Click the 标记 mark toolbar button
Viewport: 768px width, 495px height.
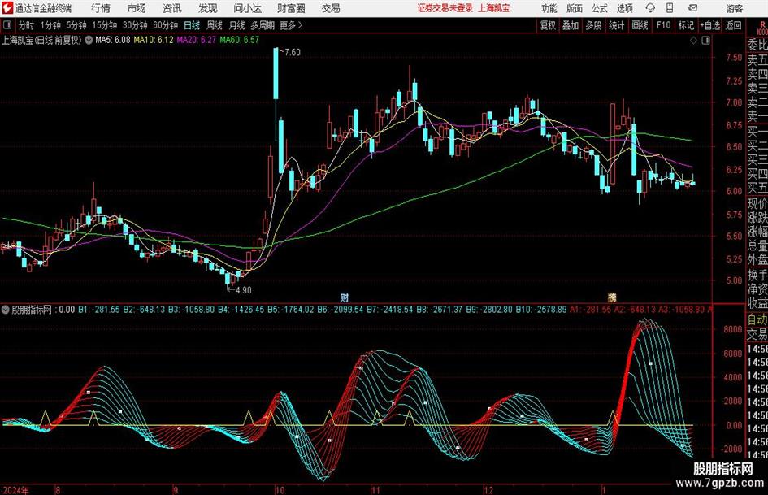point(686,25)
